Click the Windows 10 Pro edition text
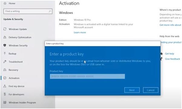The image size is (182, 109). pos(82,20)
